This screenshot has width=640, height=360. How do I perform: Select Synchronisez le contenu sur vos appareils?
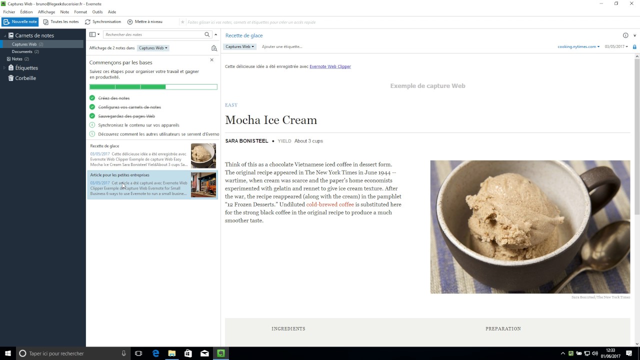[138, 125]
